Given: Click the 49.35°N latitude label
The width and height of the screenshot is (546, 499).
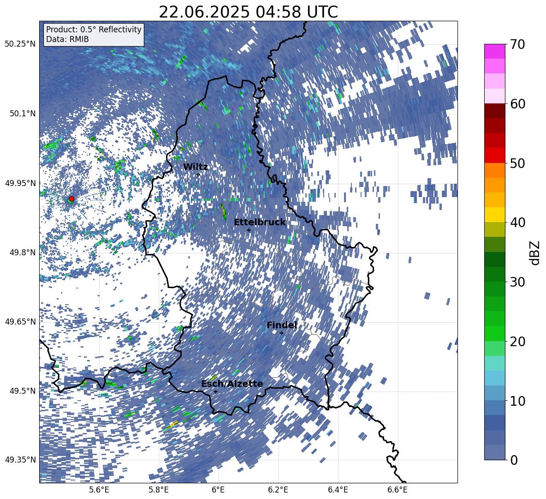Looking at the screenshot, I should coord(20,460).
